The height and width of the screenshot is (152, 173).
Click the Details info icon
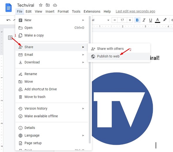[20, 128]
